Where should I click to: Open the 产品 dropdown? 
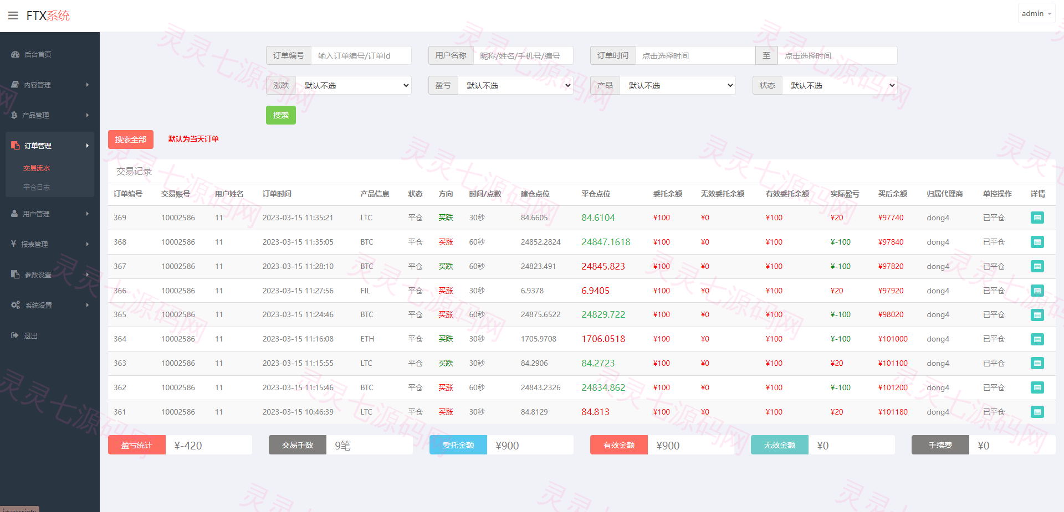tap(678, 85)
